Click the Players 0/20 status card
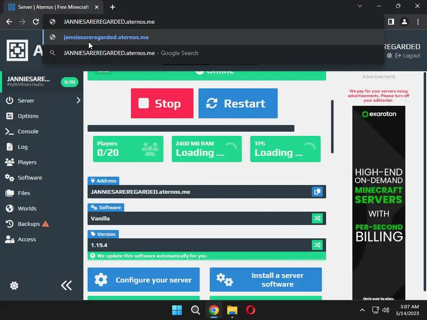Viewport: 427px width, 320px height. click(x=128, y=149)
